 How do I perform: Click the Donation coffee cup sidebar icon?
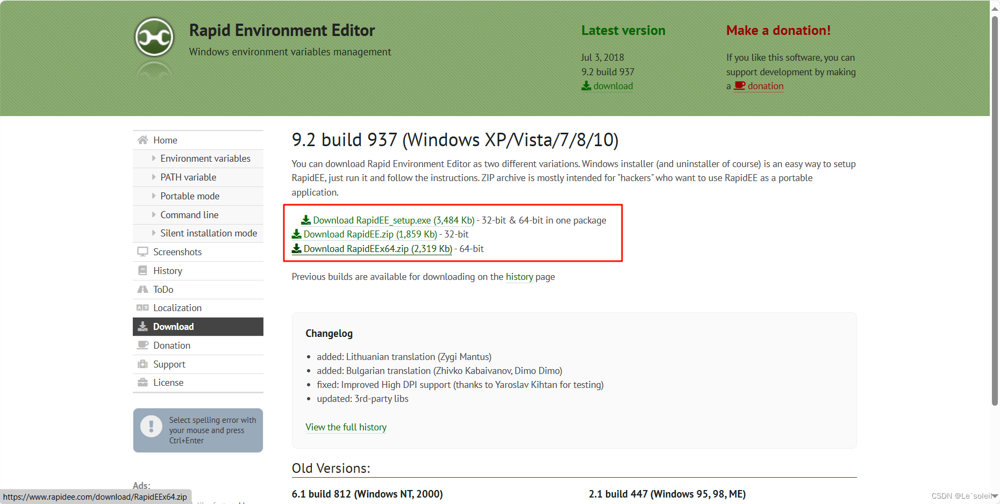(142, 345)
